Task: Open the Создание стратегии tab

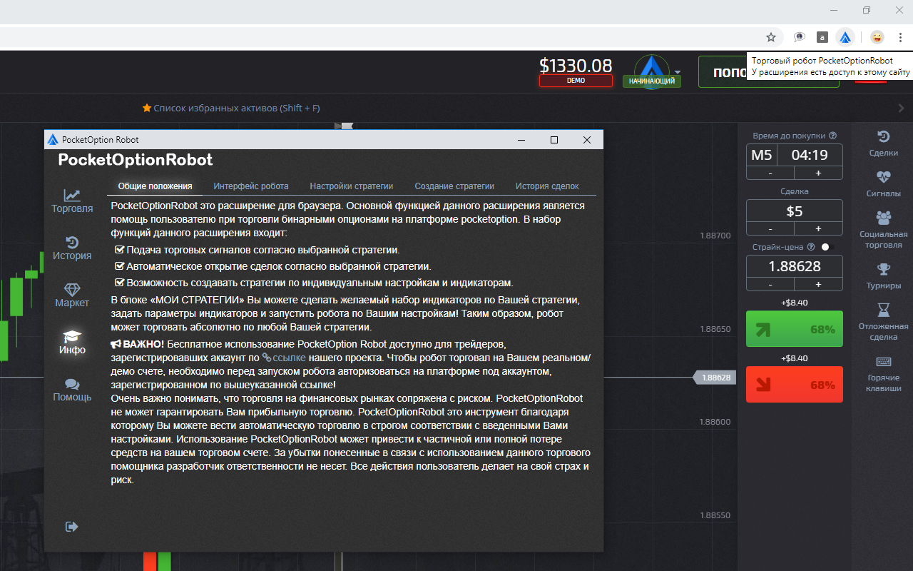Action: pyautogui.click(x=454, y=186)
